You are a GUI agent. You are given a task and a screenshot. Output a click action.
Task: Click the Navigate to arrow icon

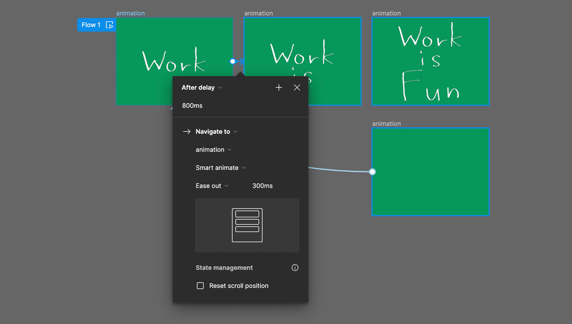[187, 132]
